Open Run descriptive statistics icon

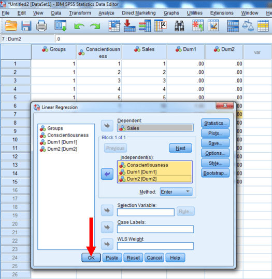[161, 25]
